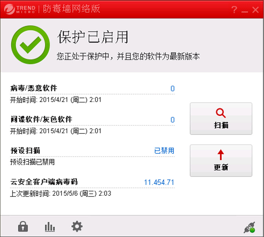Start a scan with the 扫描 button
264x237 pixels.
click(221, 119)
